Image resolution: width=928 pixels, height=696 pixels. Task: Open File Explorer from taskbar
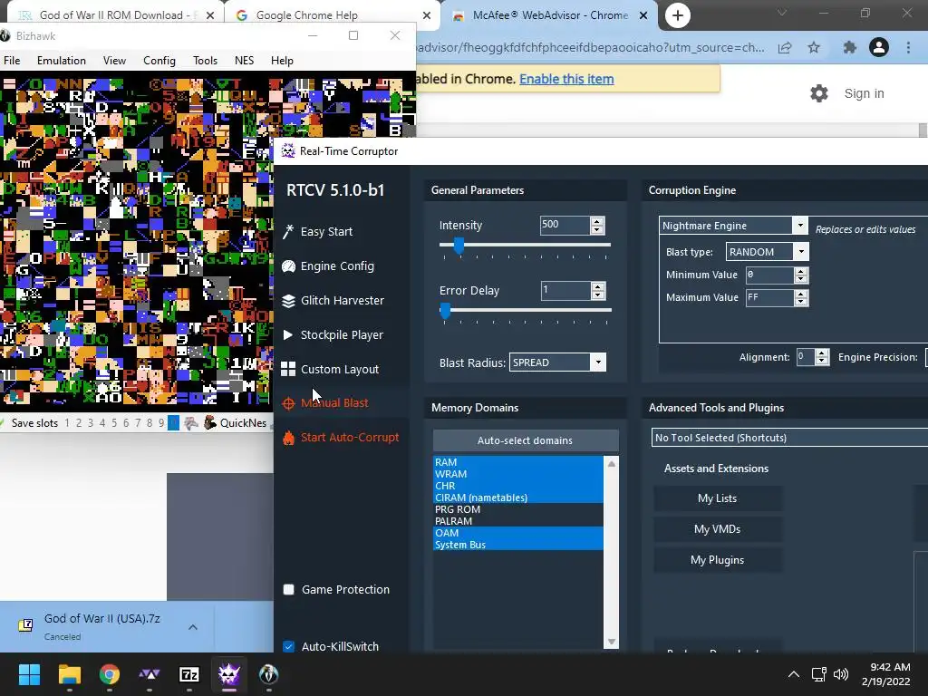pyautogui.click(x=69, y=674)
